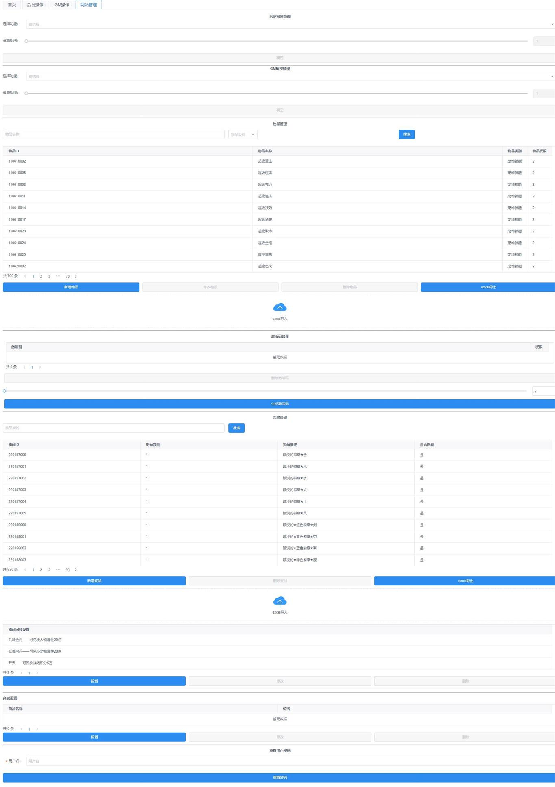
Task: Focus the 物品名称 search input field
Action: click(114, 134)
